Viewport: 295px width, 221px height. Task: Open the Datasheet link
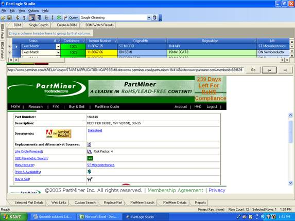click(x=95, y=130)
